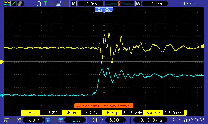Click the 13.2V peak-to-peak value
This screenshot has height=124, width=208.
51,113
